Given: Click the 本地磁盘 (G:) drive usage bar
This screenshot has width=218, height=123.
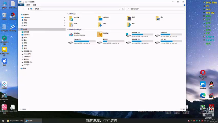Looking at the screenshot, I should click(x=142, y=42).
